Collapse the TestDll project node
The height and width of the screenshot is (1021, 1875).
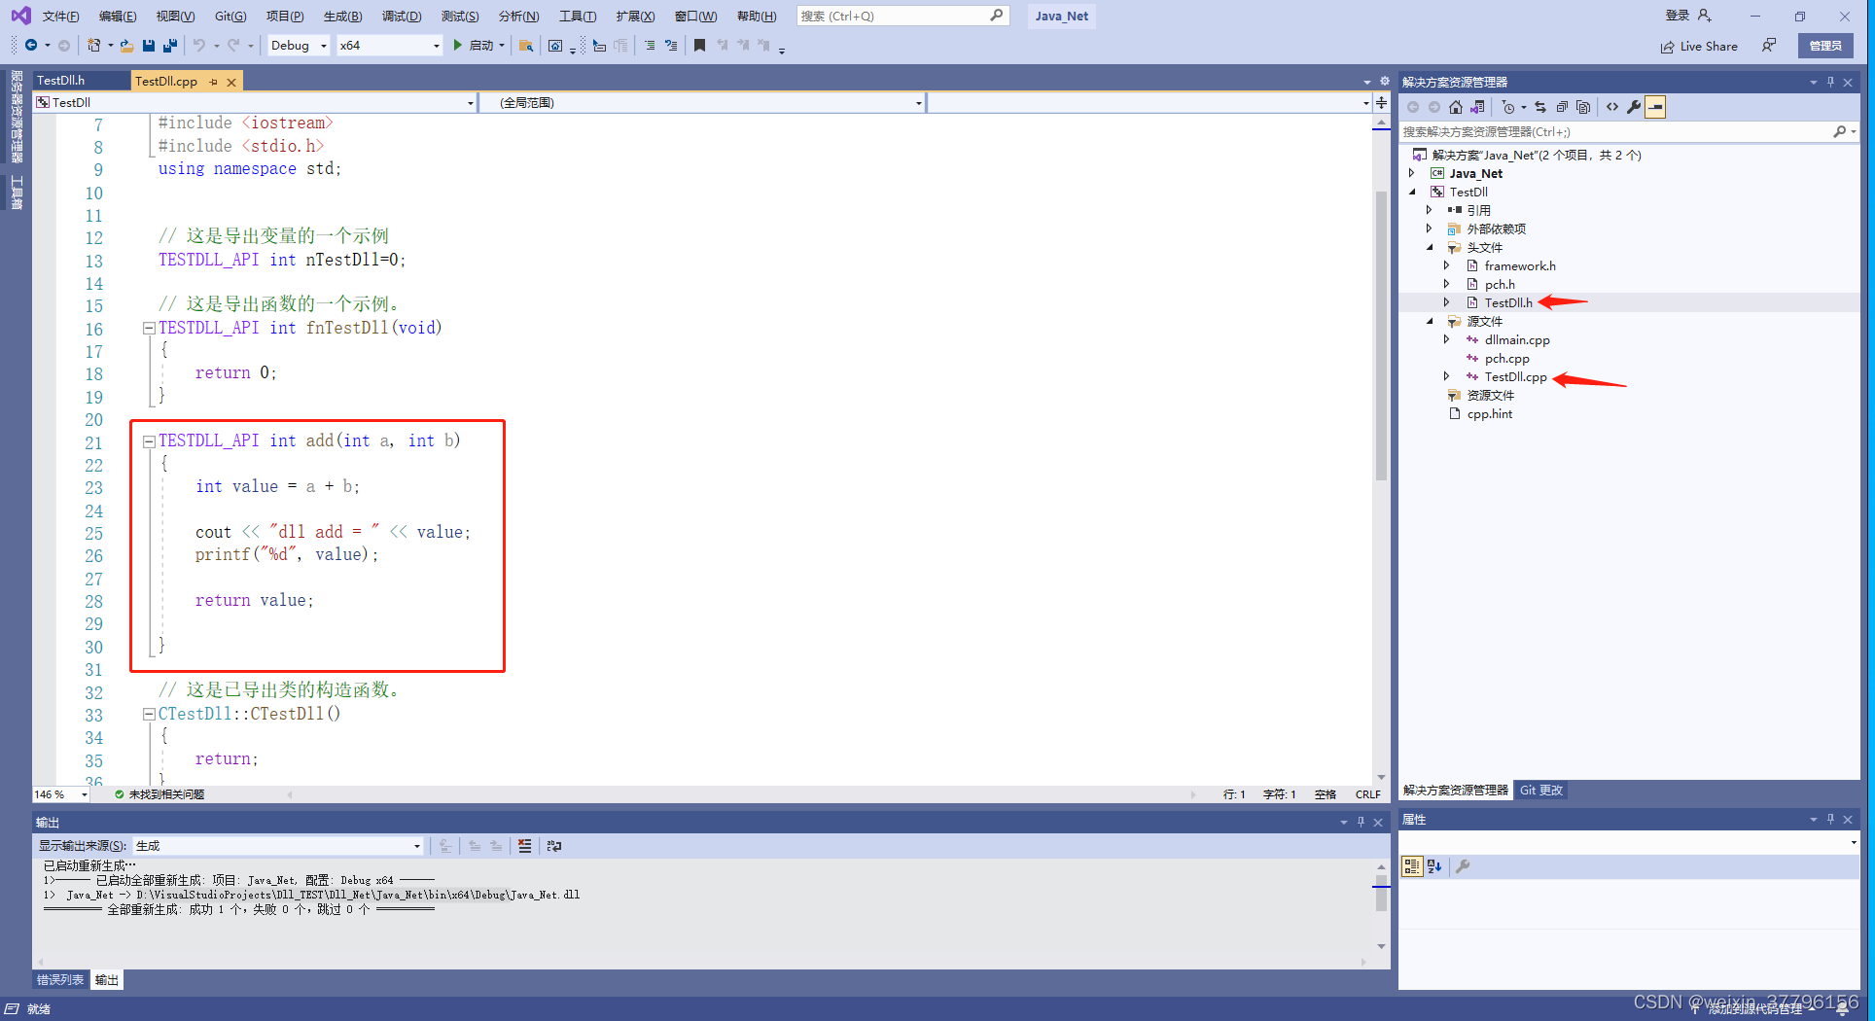(x=1412, y=192)
